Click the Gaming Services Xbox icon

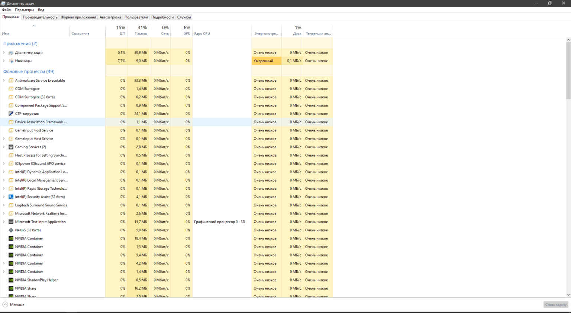pos(11,147)
